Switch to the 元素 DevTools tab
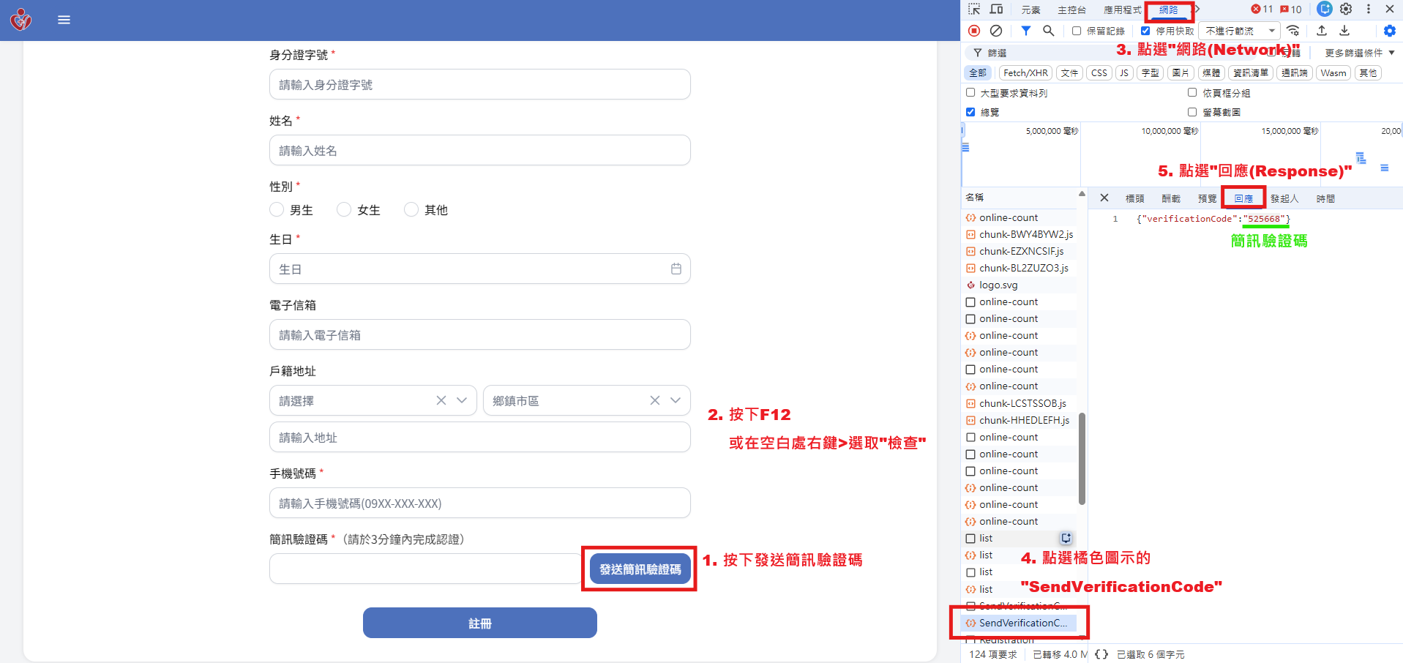 [x=1030, y=10]
